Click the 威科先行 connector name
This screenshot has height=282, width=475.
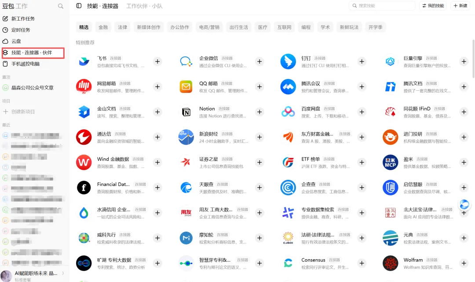click(x=106, y=235)
